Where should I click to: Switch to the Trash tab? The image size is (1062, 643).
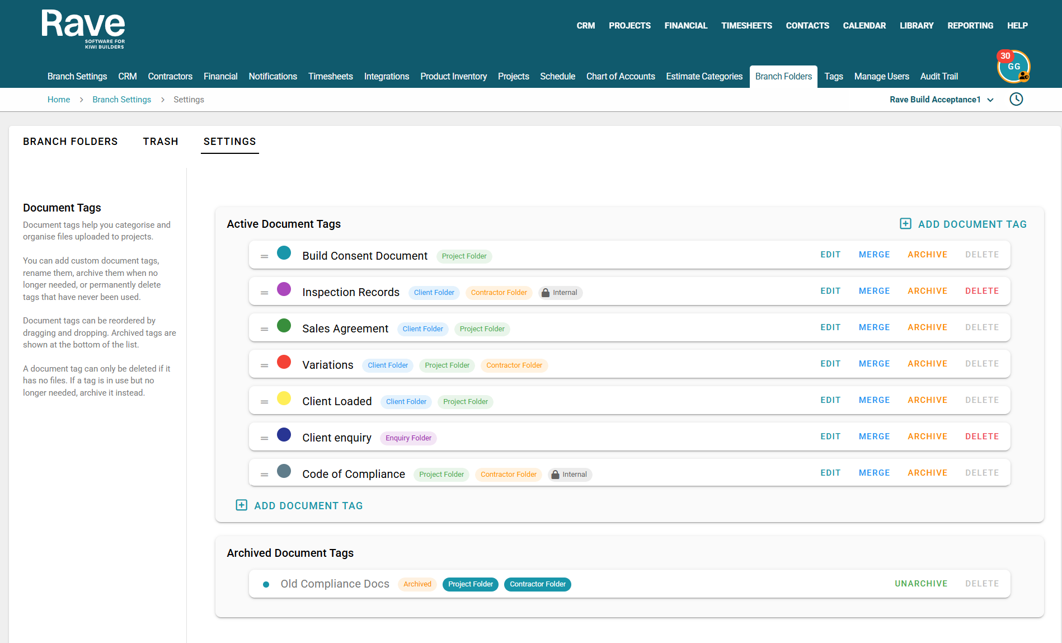[161, 142]
